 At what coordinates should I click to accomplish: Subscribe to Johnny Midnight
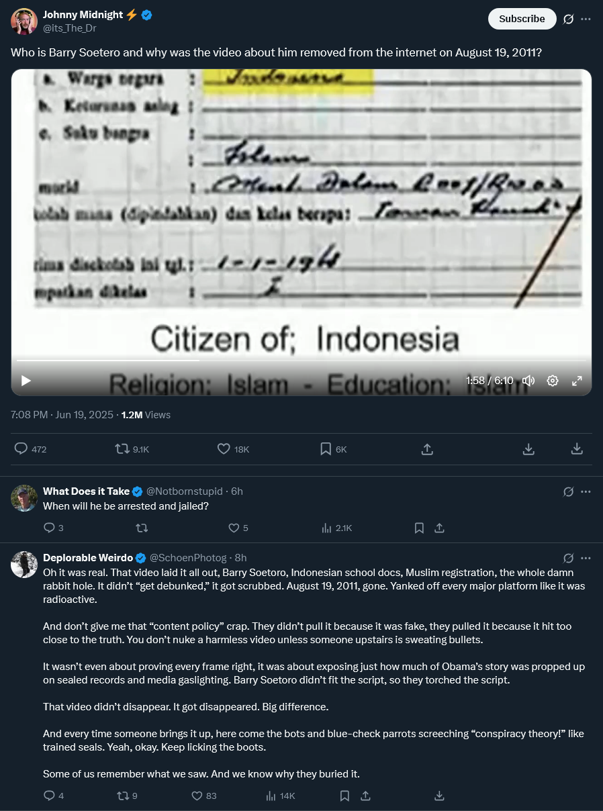522,19
